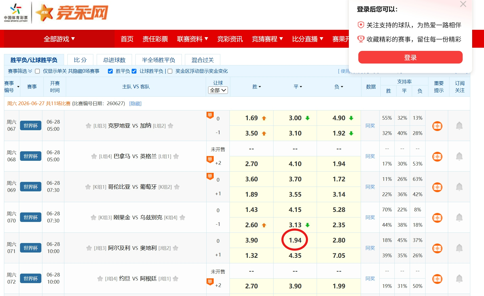Screen dimensions: 484x296
Task: Open 责任彩票 menu item
Action: pos(155,39)
